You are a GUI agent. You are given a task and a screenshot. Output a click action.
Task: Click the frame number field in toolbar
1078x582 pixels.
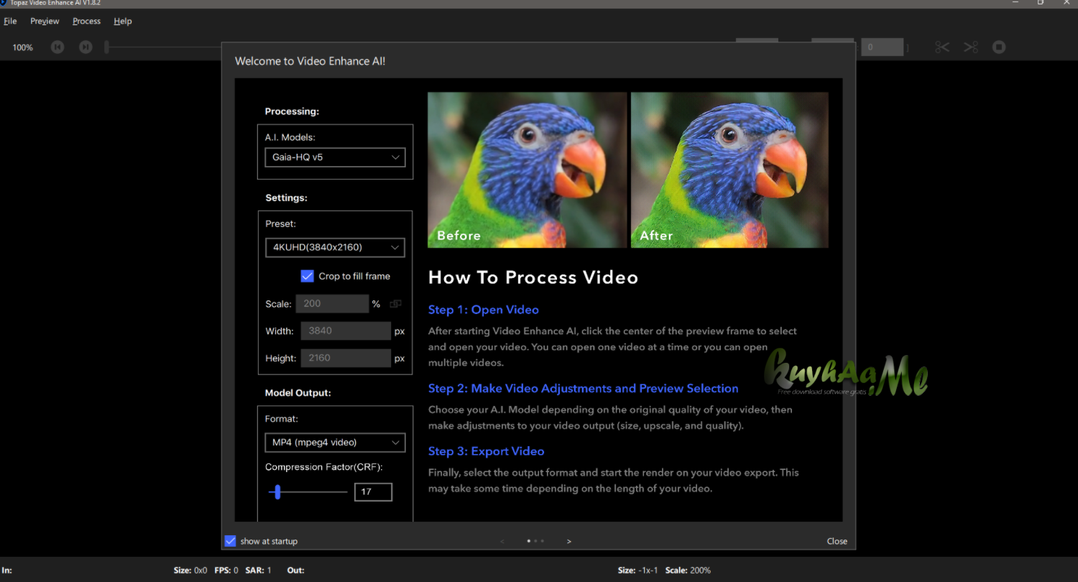(883, 47)
